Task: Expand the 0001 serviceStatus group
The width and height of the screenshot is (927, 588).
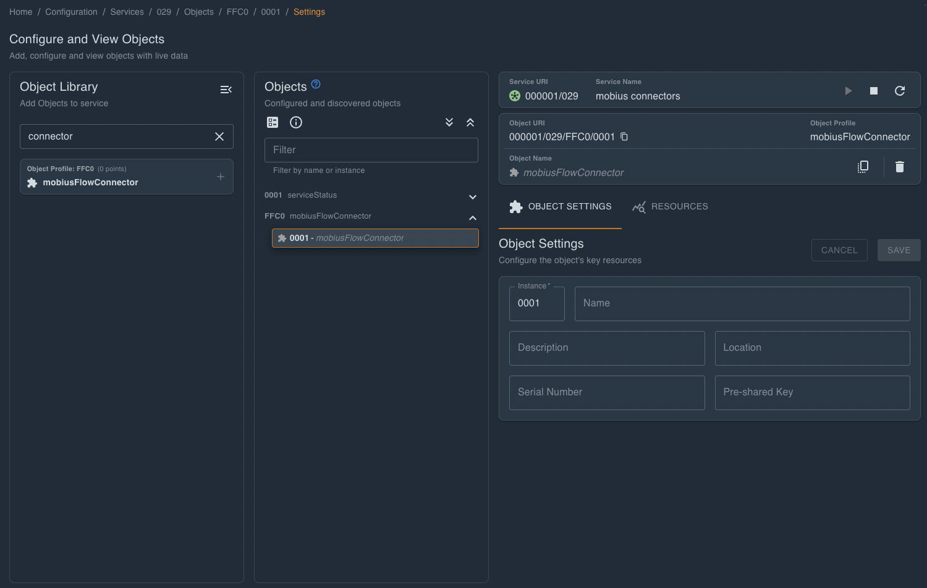Action: pos(473,196)
